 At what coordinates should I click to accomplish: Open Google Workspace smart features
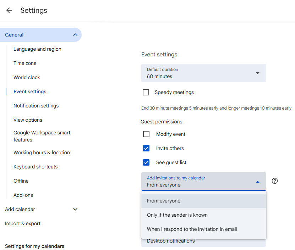pos(42,136)
